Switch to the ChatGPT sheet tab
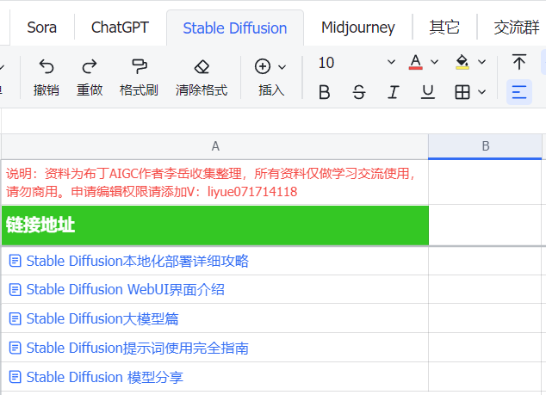The width and height of the screenshot is (546, 395). coord(120,28)
